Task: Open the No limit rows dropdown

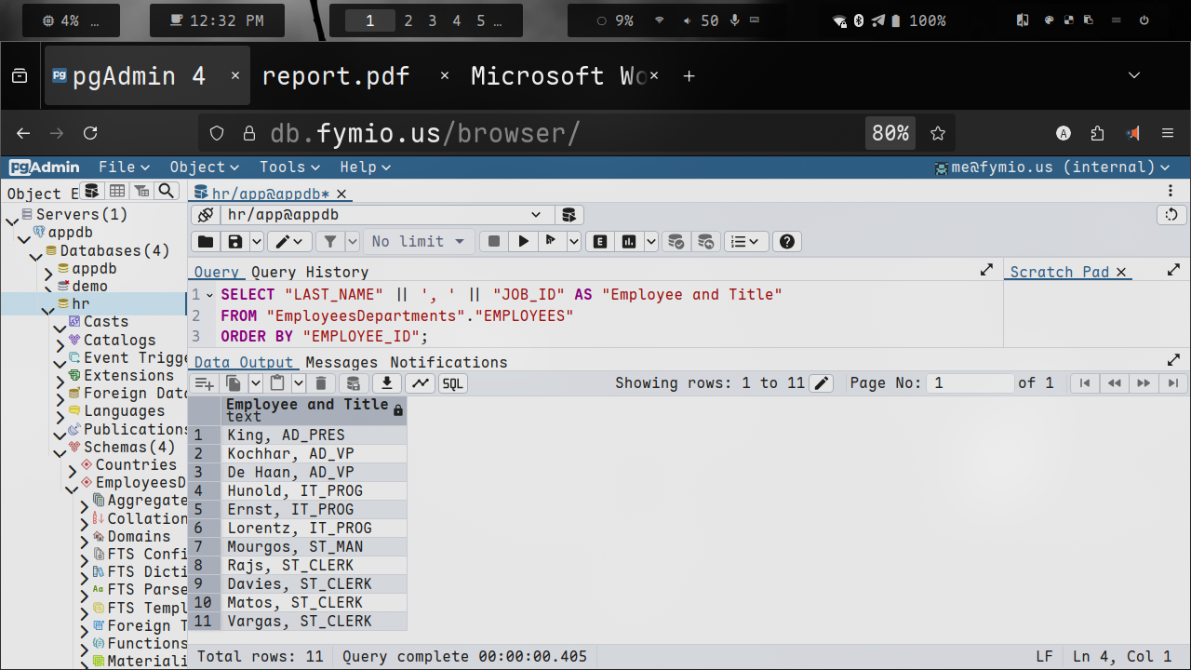Action: 418,242
